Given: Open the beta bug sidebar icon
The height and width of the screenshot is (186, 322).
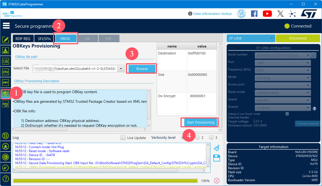Looking at the screenshot, I should point(6,146).
